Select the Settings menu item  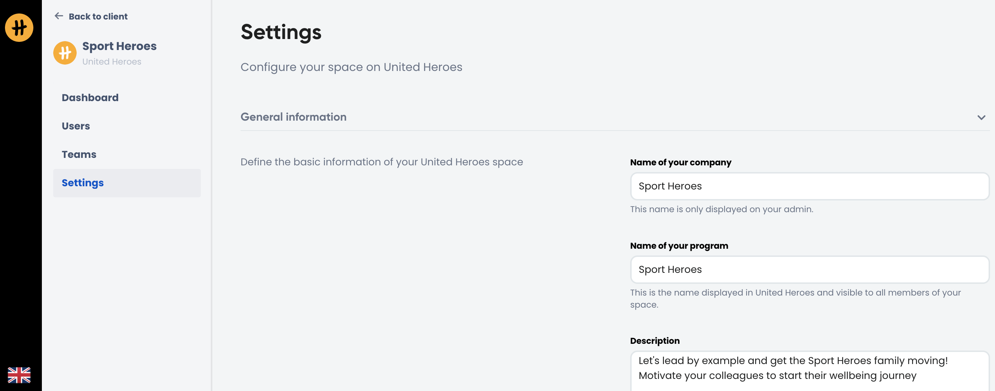(83, 183)
